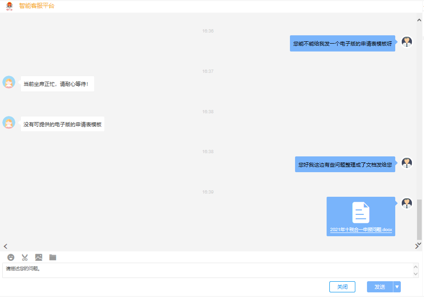The image size is (424, 297).
Task: Click agent avatar beside '当前坐席正忙' message
Action: click(9, 82)
